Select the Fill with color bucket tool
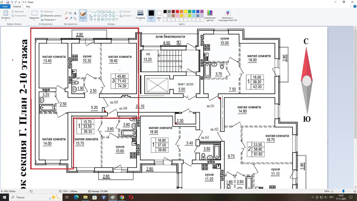The height and width of the screenshot is (201, 357). click(71, 13)
